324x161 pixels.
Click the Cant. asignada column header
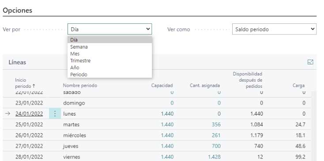205,86
